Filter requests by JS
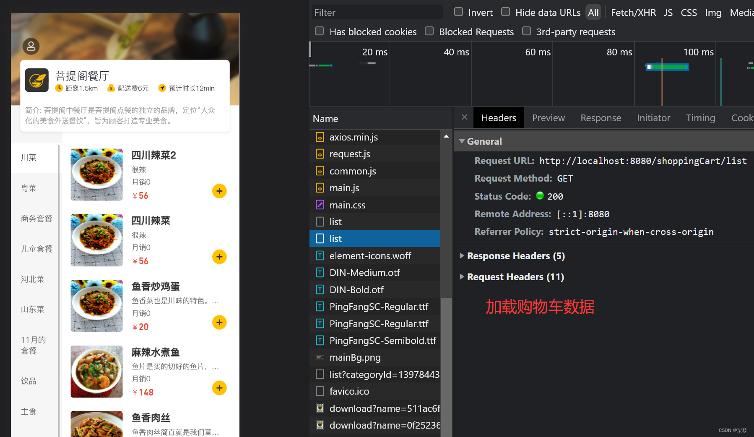The image size is (754, 437). (x=668, y=13)
